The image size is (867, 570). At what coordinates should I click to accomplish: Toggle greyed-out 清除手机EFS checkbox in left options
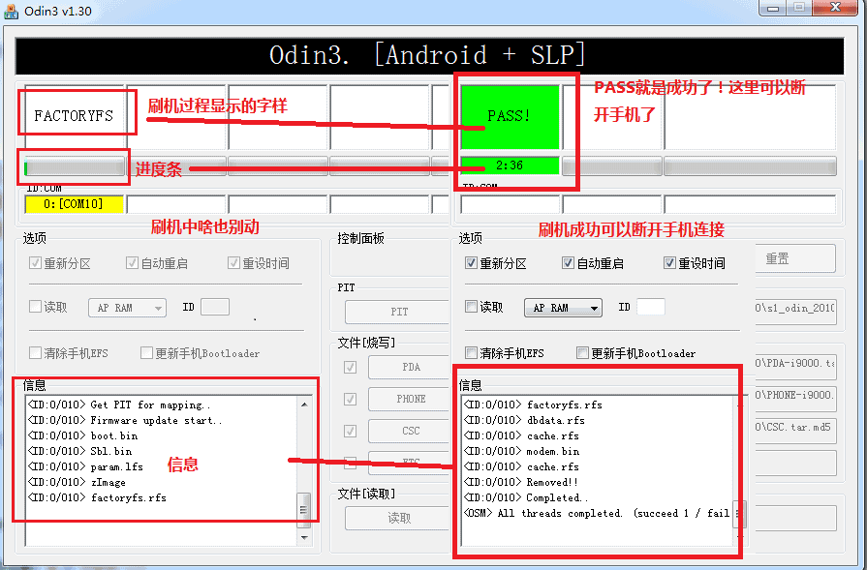[36, 353]
